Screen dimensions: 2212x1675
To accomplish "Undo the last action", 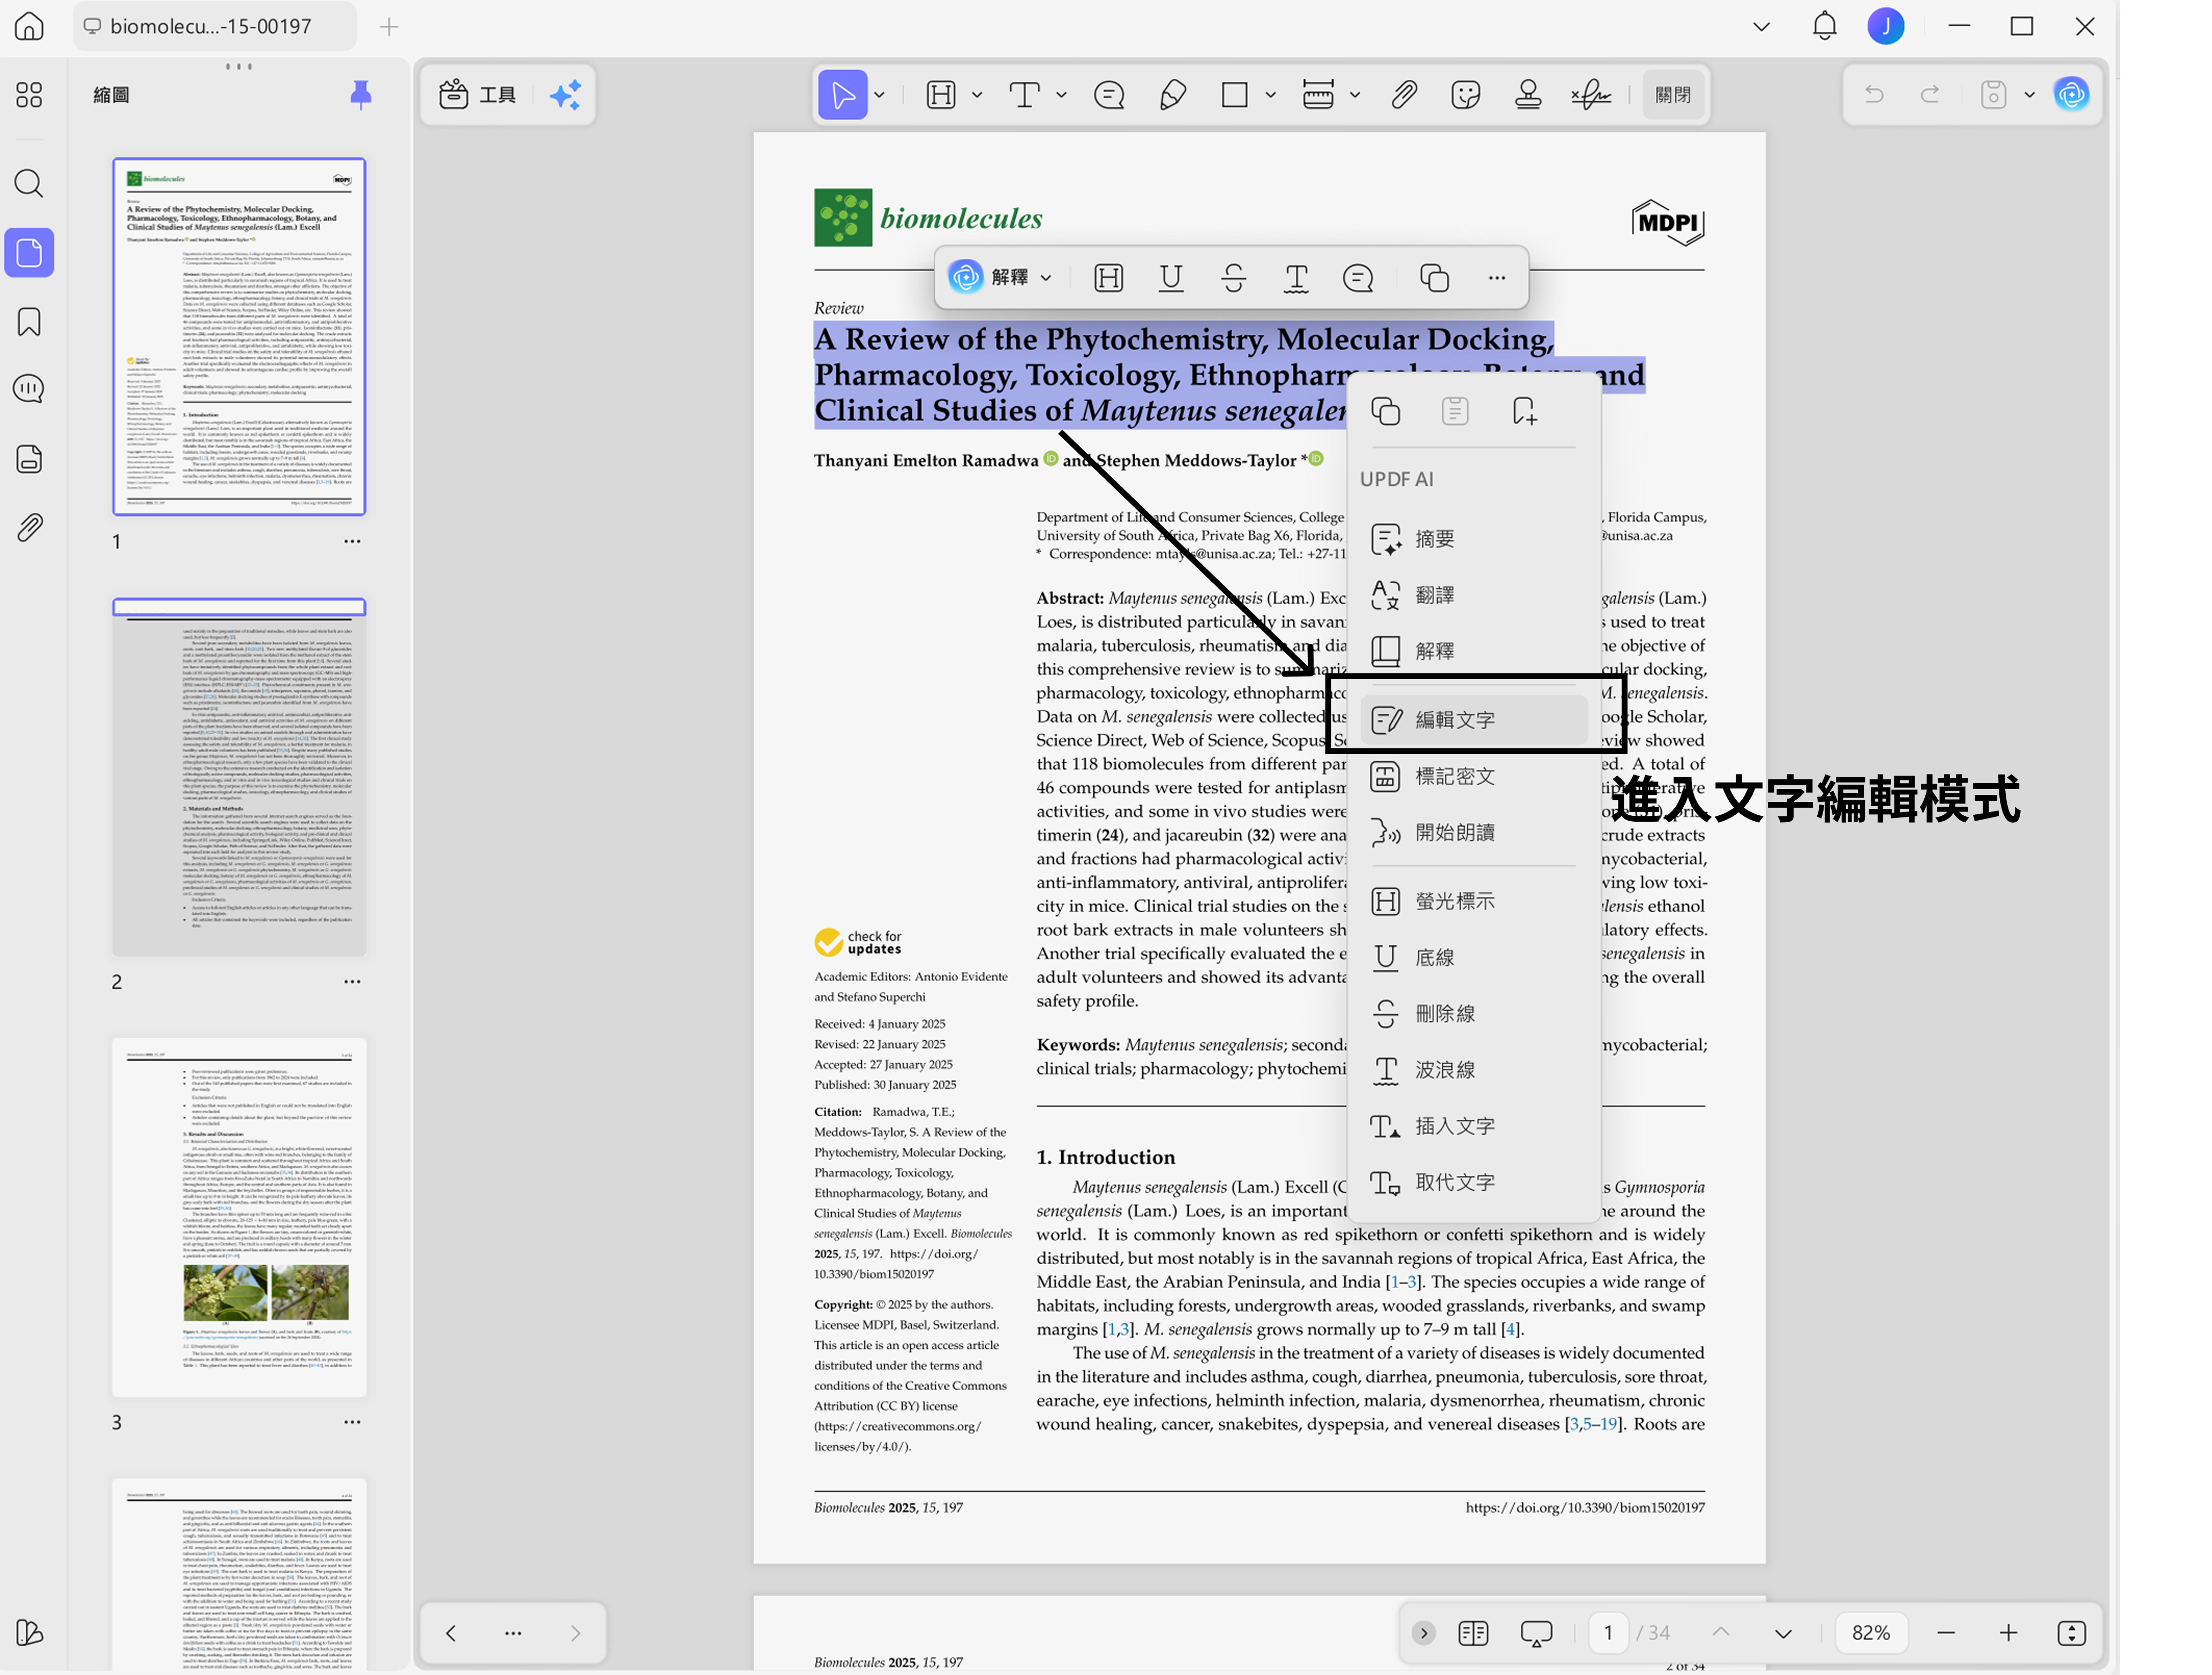I will click(x=1874, y=95).
